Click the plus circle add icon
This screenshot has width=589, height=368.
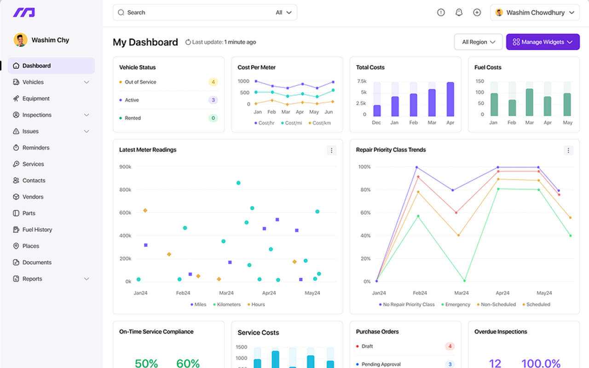pyautogui.click(x=477, y=13)
